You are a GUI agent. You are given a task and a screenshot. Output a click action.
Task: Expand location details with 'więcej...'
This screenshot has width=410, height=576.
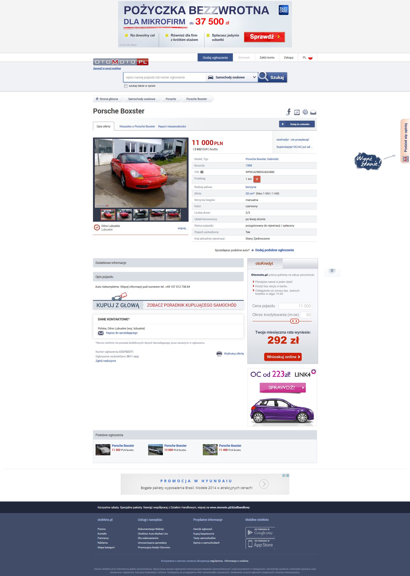[x=183, y=228]
